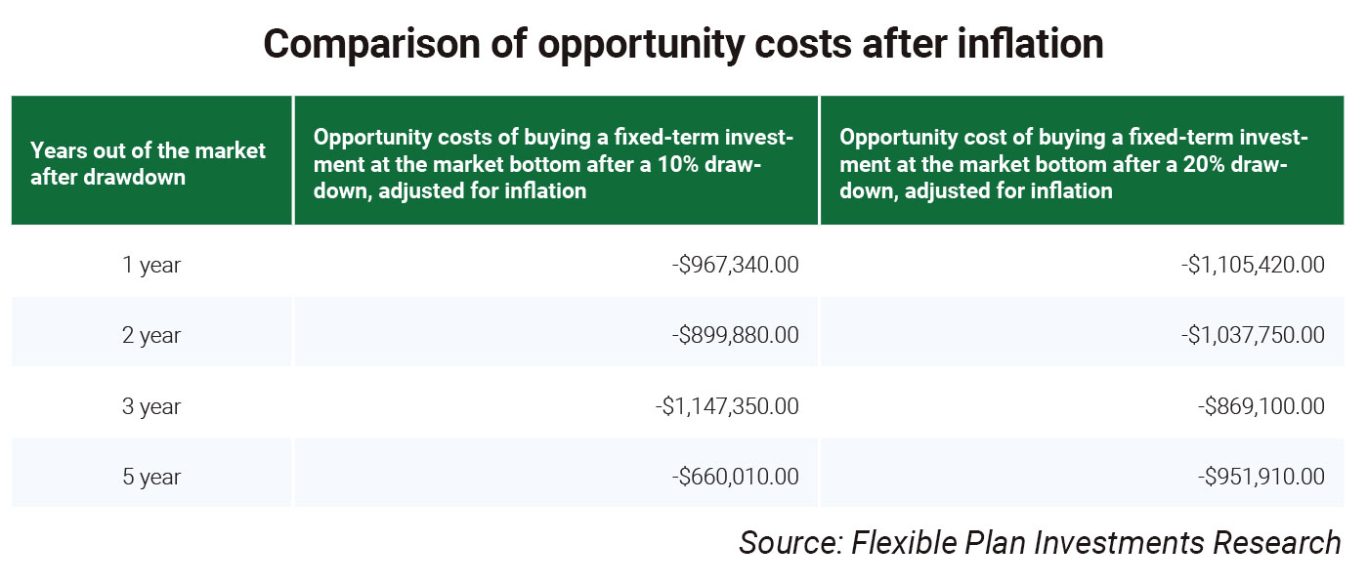
Task: Select the -$1,147,350.00 cell
Action: click(727, 406)
